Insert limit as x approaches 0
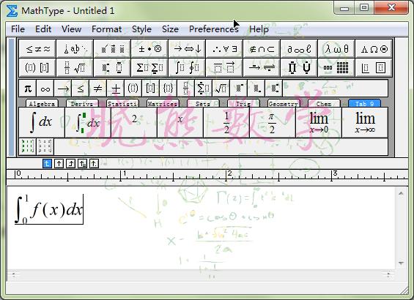This screenshot has height=300, width=414. 319,122
